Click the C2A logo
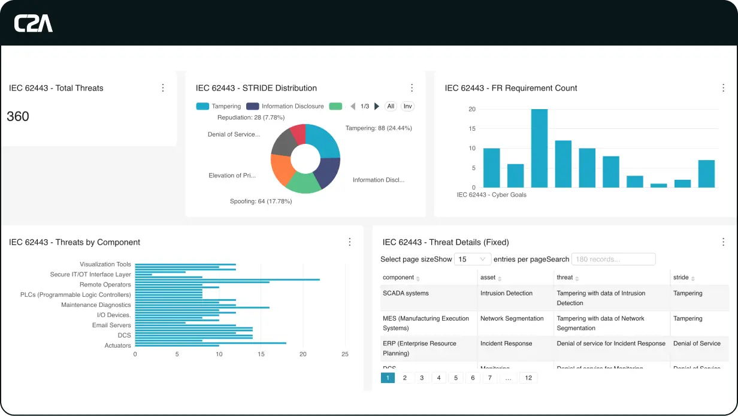 [34, 23]
